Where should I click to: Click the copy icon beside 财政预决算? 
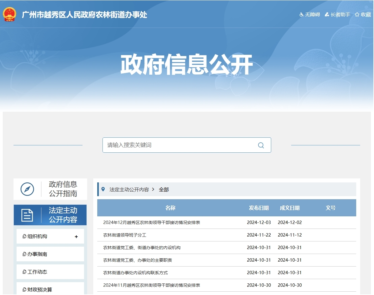tap(24, 289)
